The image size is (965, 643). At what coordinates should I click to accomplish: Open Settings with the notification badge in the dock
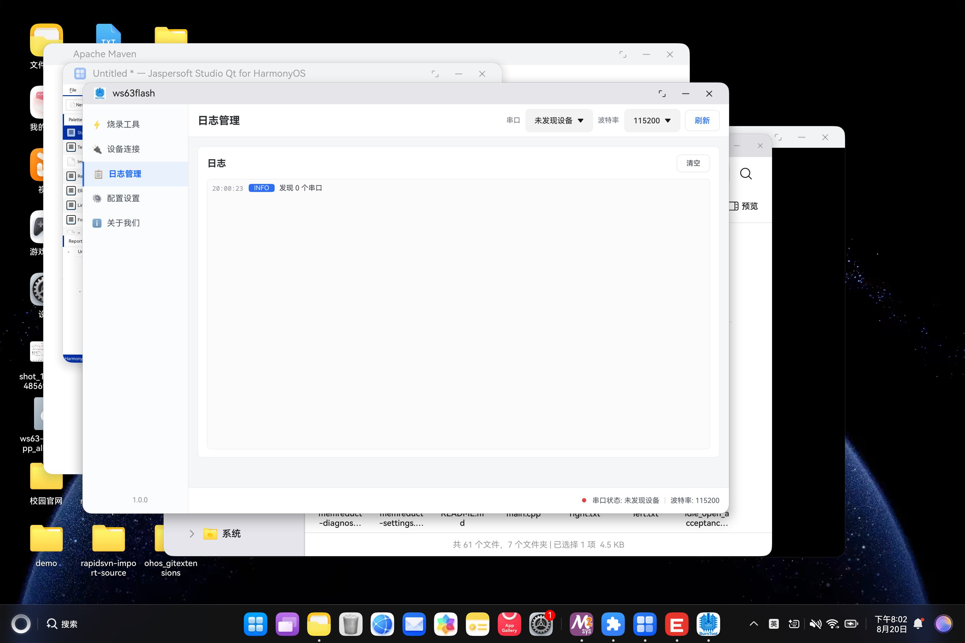pos(541,624)
